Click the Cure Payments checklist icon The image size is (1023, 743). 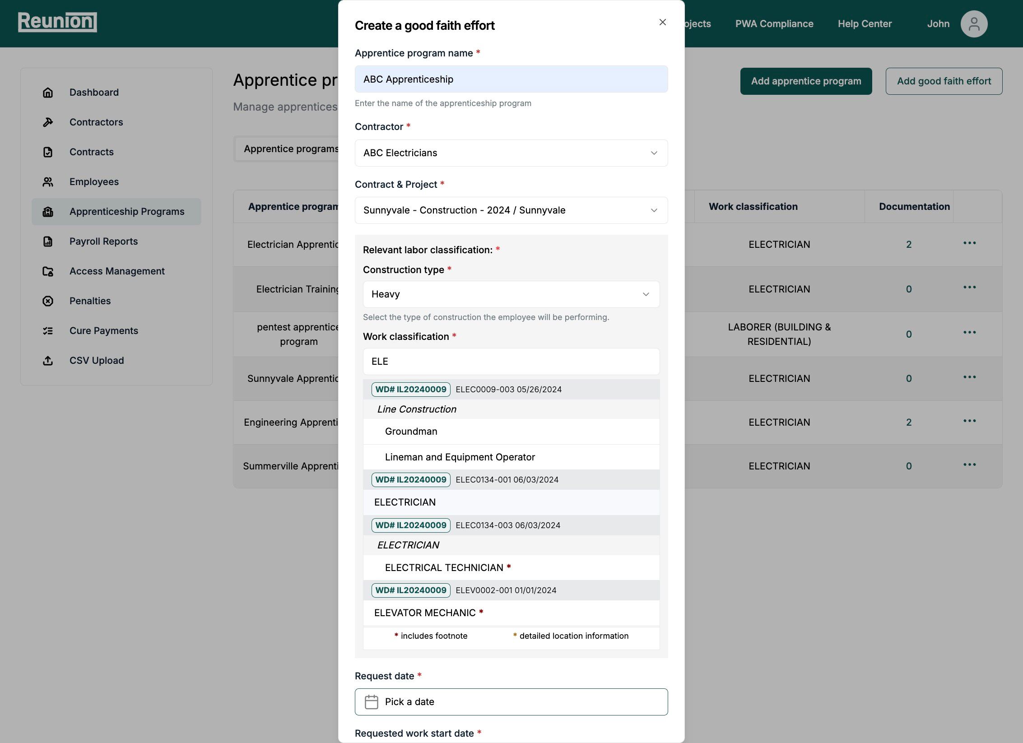tap(48, 331)
